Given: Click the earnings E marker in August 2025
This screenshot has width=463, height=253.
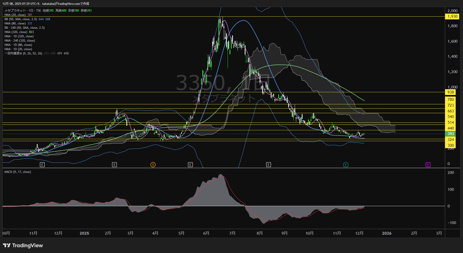Looking at the screenshot, I should (268, 165).
